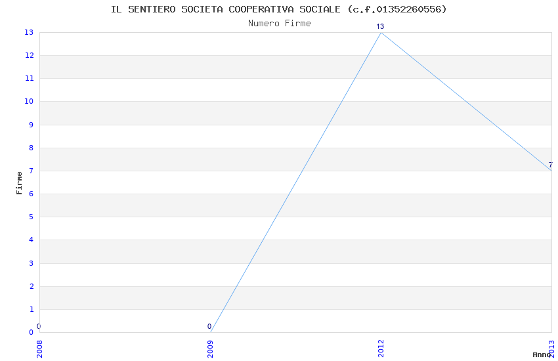Click the Firme vertical axis label
Screen dimensions: 558x361
(x=19, y=183)
